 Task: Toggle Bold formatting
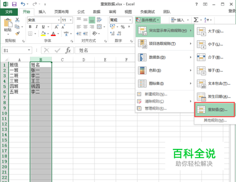pos(30,27)
